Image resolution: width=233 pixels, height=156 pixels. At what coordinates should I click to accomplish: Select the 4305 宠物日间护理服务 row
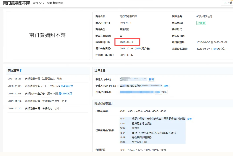pyautogui.click(x=152, y=138)
